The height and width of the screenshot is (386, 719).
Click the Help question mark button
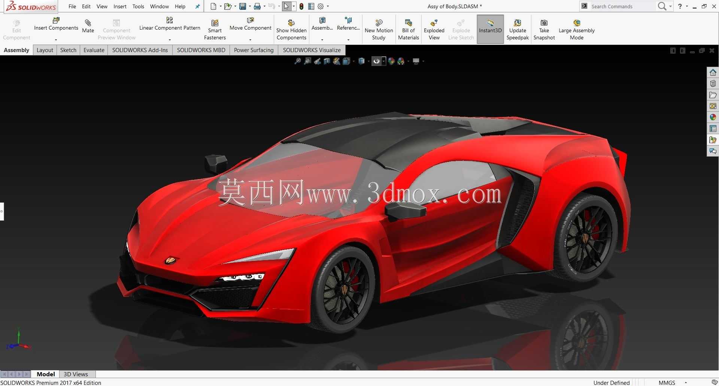(680, 6)
